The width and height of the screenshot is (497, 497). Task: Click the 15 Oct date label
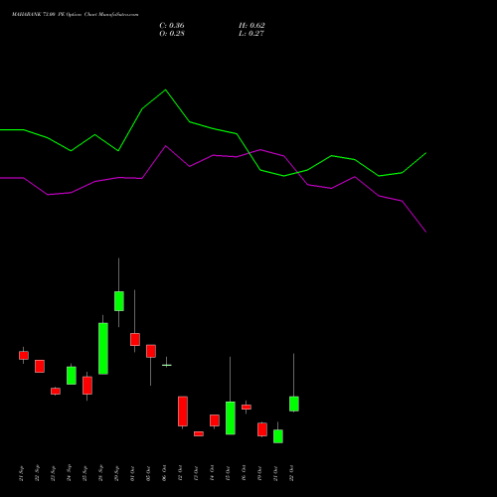[229, 473]
